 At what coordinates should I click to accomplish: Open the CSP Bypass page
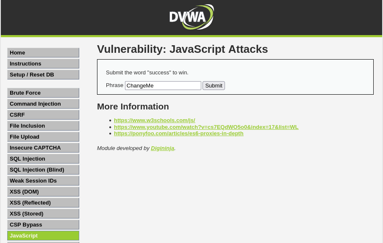pyautogui.click(x=43, y=224)
